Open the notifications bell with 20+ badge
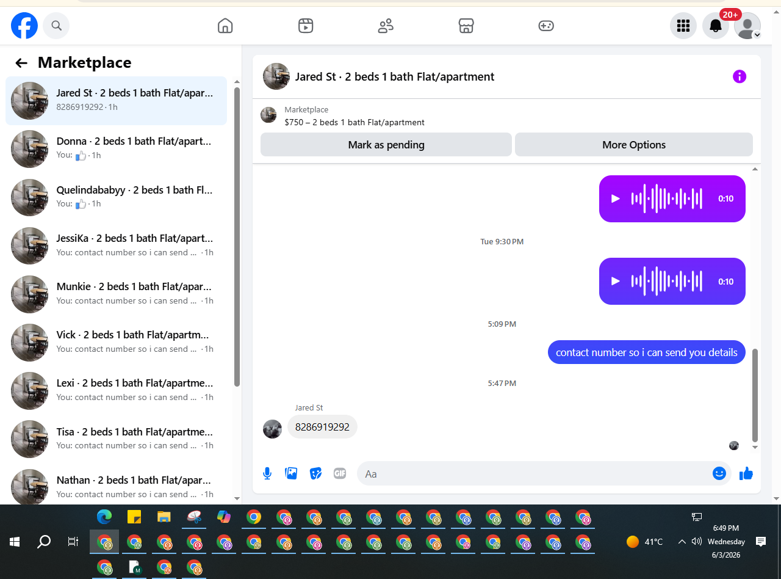This screenshot has height=579, width=781. pos(716,26)
